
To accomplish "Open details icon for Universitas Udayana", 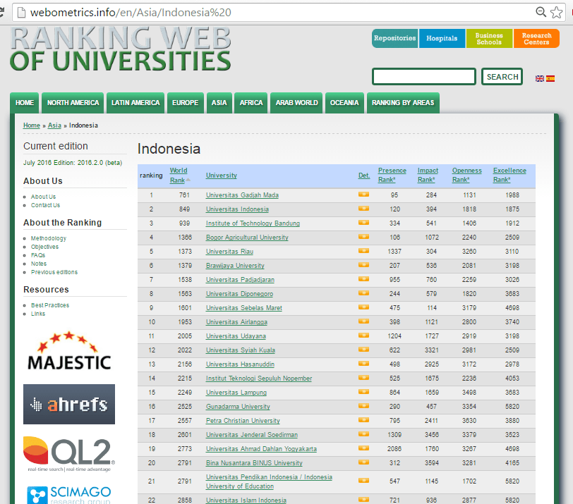I will click(363, 336).
